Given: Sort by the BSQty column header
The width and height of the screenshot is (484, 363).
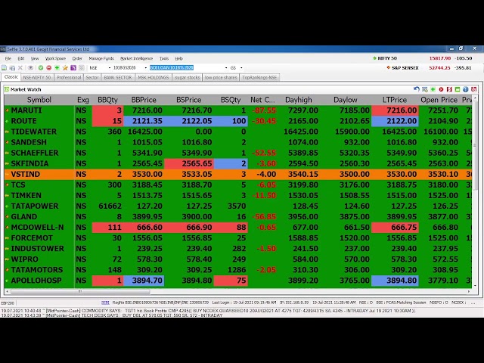Looking at the screenshot, I should 231,100.
